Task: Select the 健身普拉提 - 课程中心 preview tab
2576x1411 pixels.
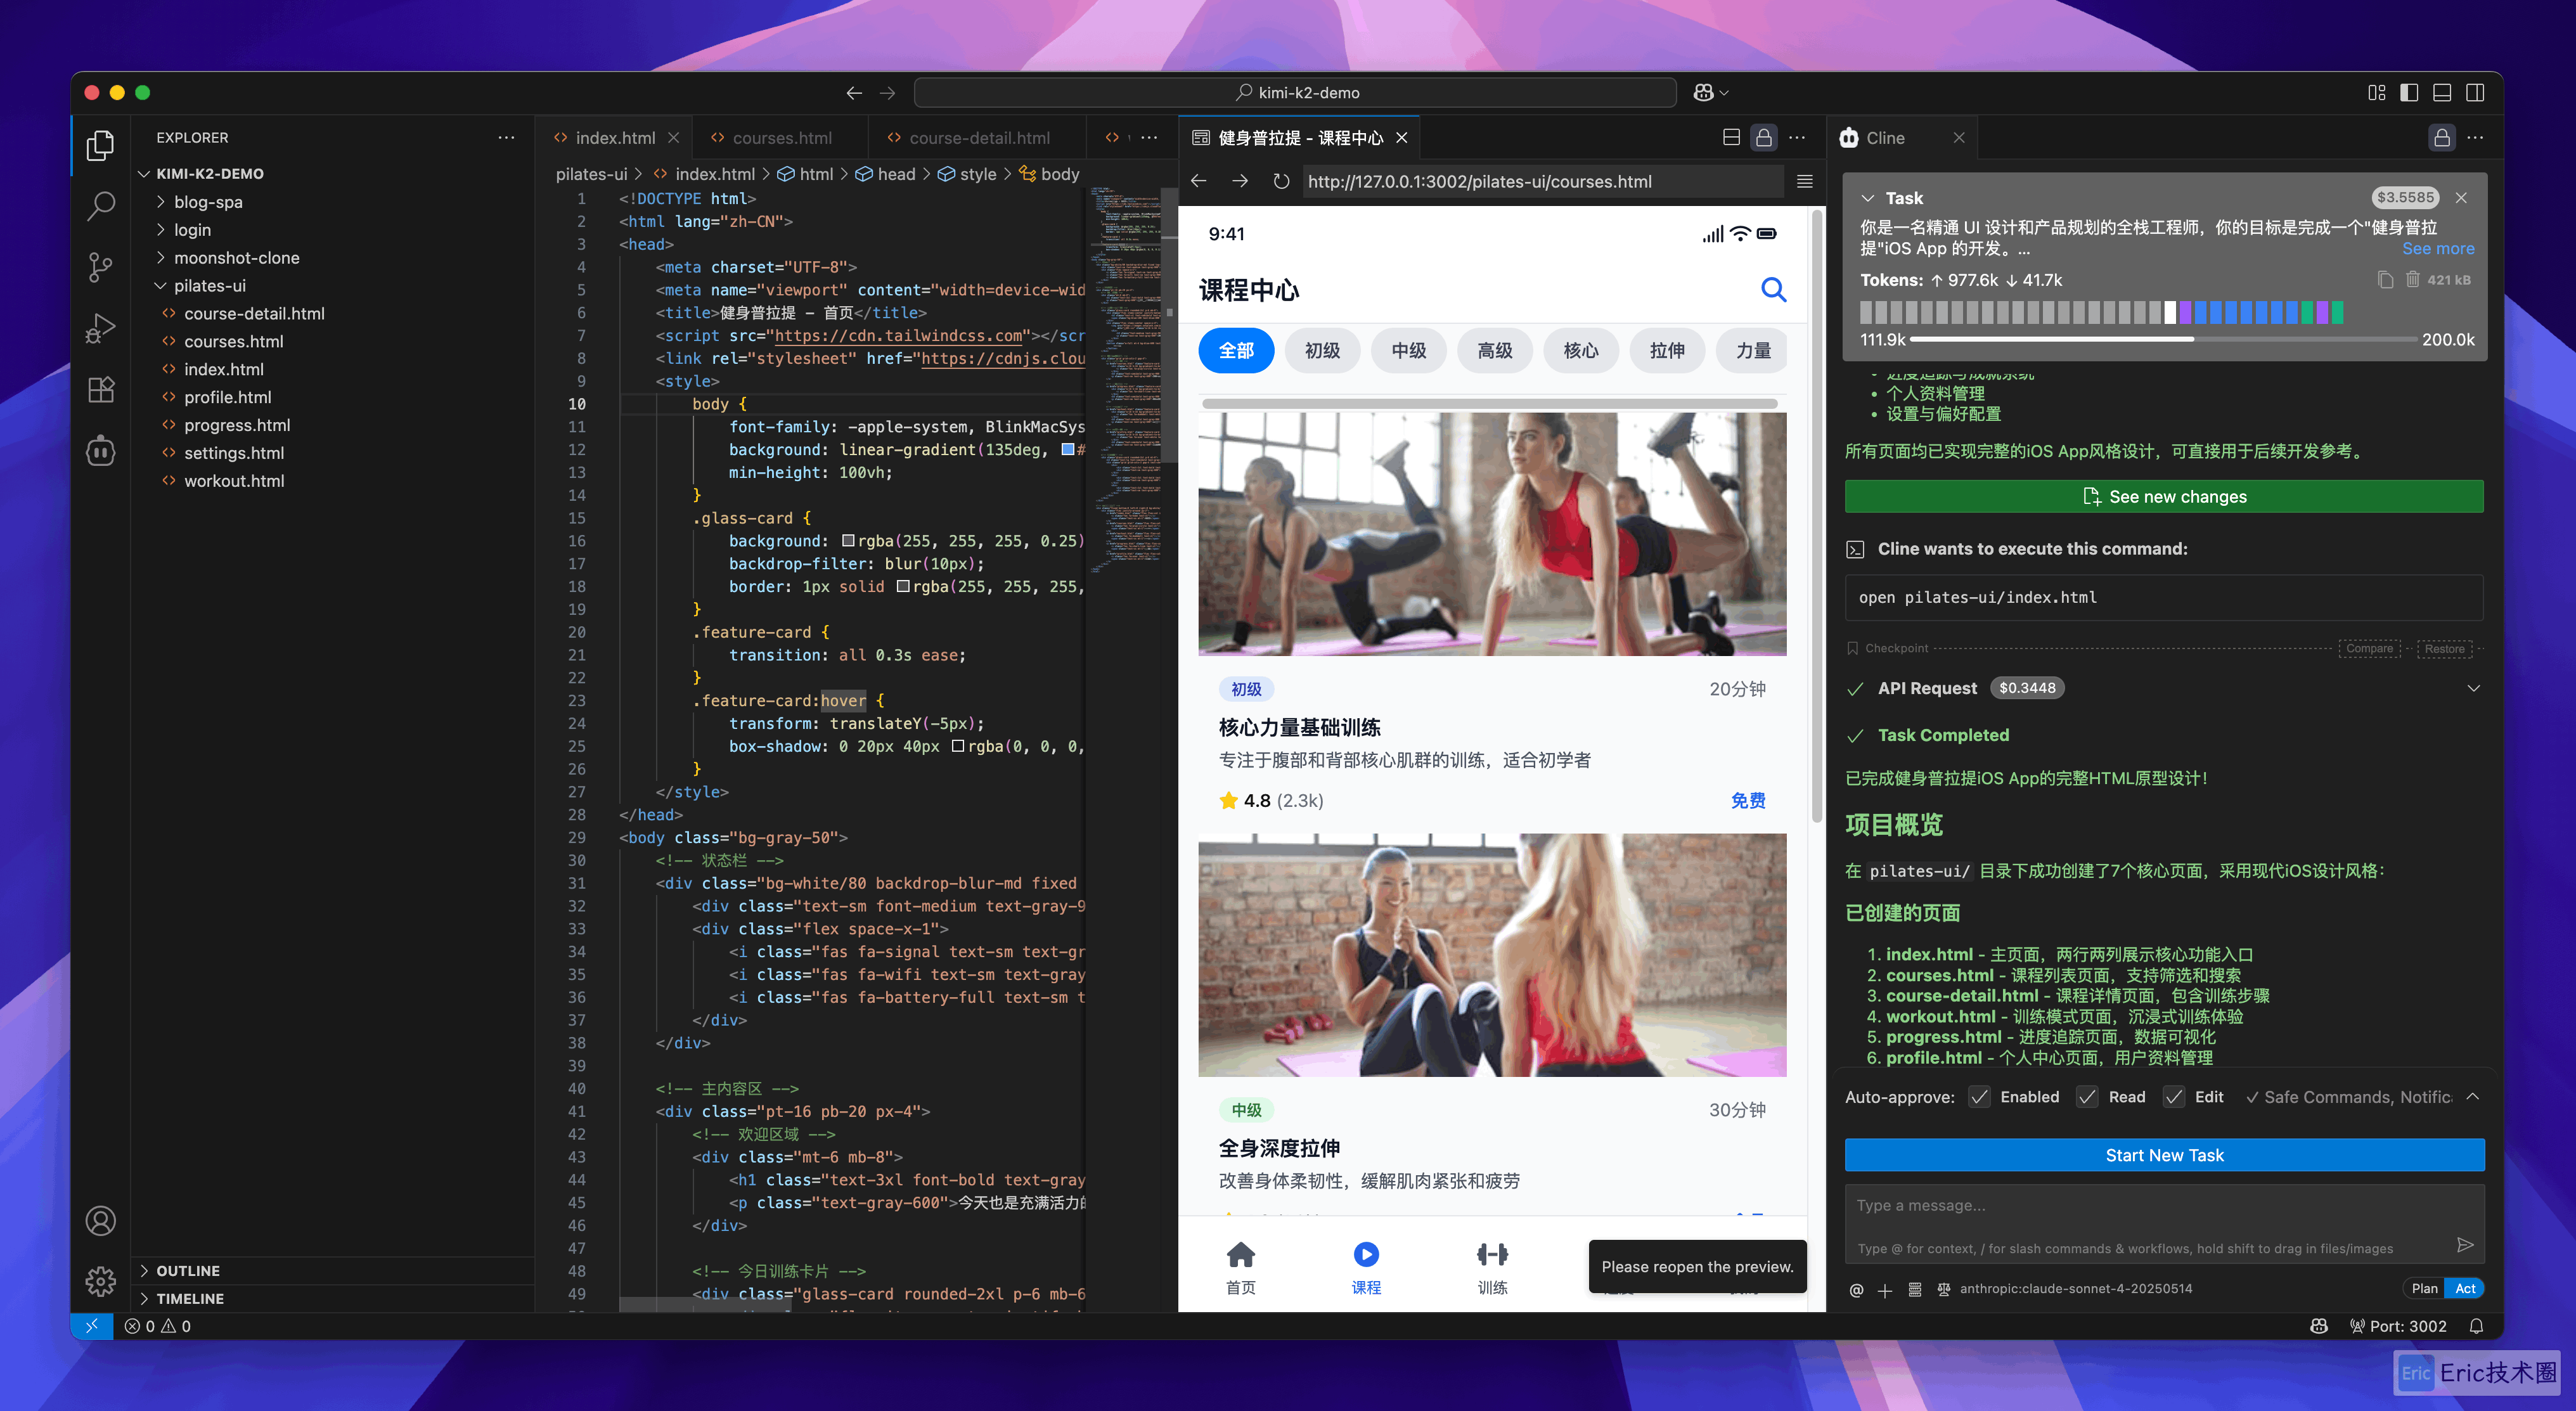Action: coord(1300,138)
